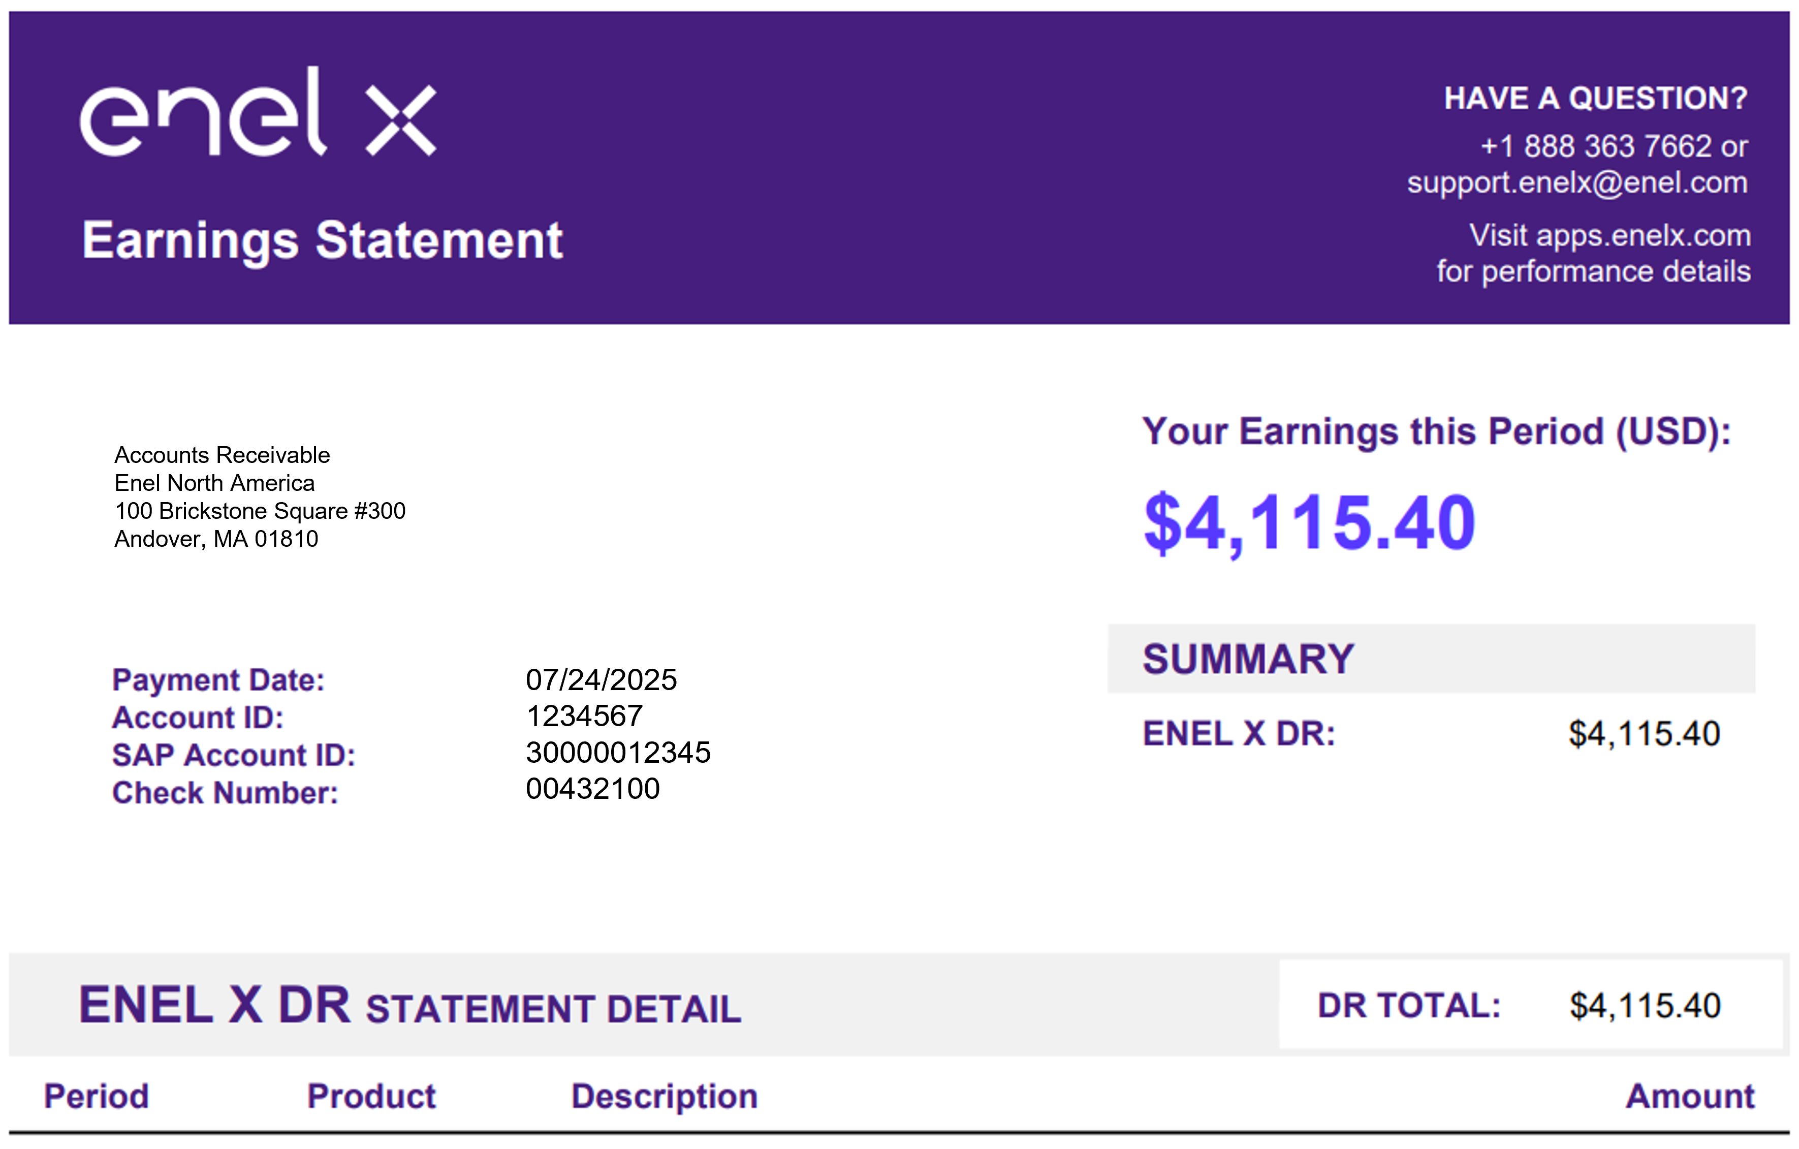The height and width of the screenshot is (1149, 1799).
Task: Select the payment date 07/24/2025
Action: [602, 680]
